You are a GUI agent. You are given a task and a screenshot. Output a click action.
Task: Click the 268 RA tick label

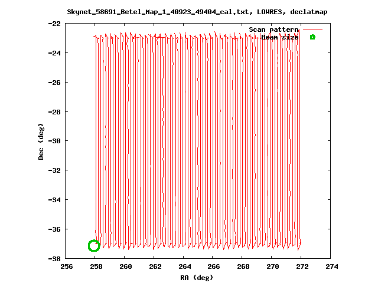(x=243, y=266)
